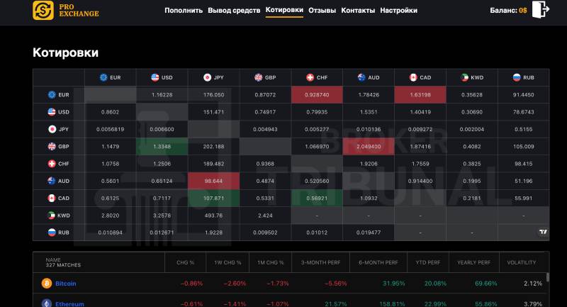567x307 pixels.
Task: Click the Pro Exchange logo icon
Action: point(43,10)
